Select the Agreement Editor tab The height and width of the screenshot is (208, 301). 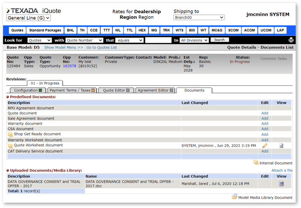155,91
